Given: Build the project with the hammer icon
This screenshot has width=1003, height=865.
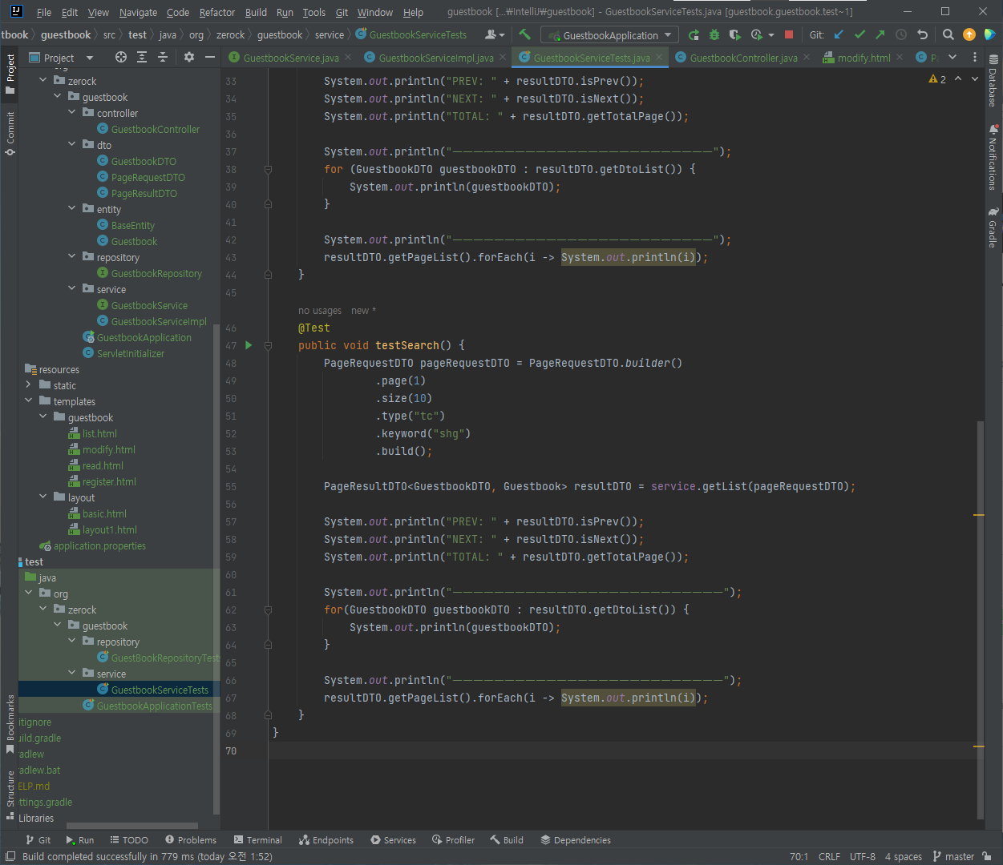Looking at the screenshot, I should 525,34.
